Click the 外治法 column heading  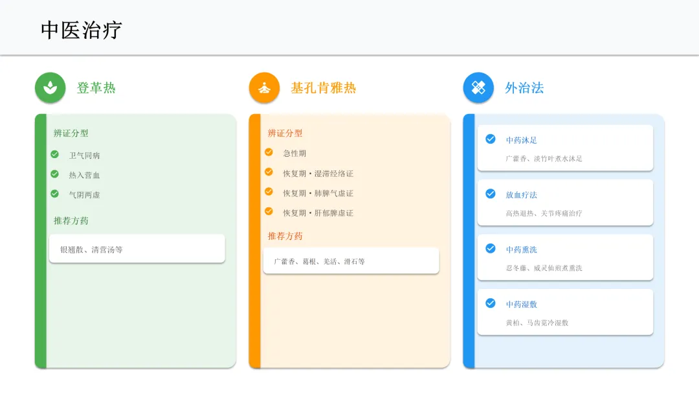(524, 88)
